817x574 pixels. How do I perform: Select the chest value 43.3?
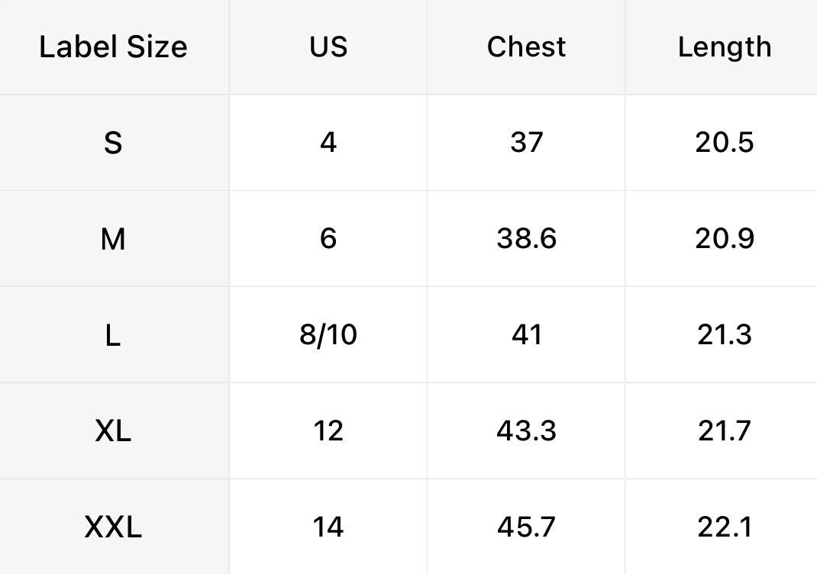tap(526, 431)
